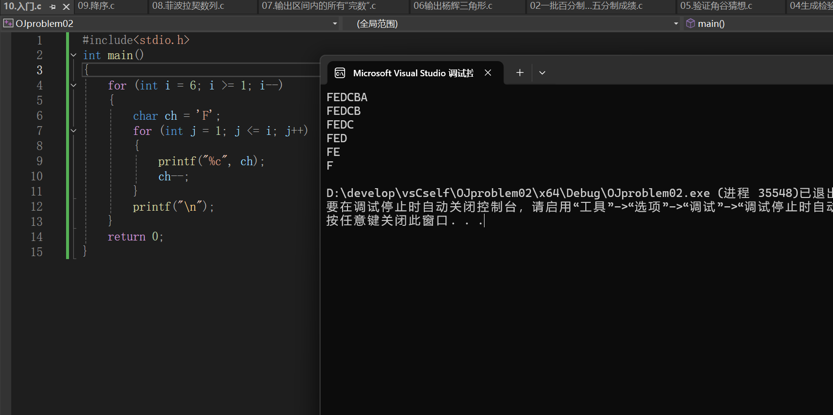The width and height of the screenshot is (833, 415).
Task: Click the return 0; statement
Action: point(135,237)
